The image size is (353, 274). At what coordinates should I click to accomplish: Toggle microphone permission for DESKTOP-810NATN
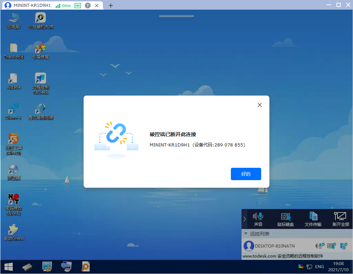[320, 246]
